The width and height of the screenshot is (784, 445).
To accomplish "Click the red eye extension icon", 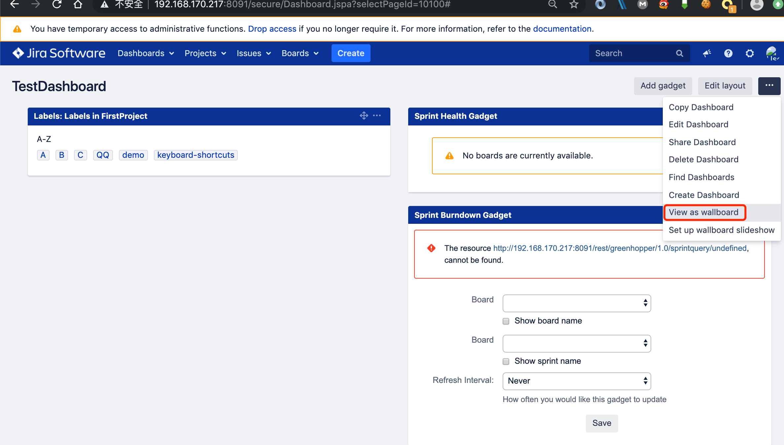I will tap(663, 4).
